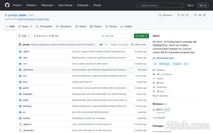Expand the main branch selector

(x=24, y=36)
